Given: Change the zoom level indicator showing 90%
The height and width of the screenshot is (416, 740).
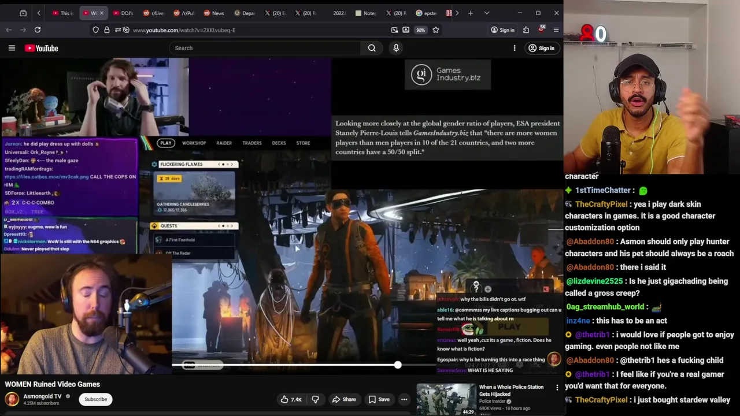Looking at the screenshot, I should [x=421, y=30].
